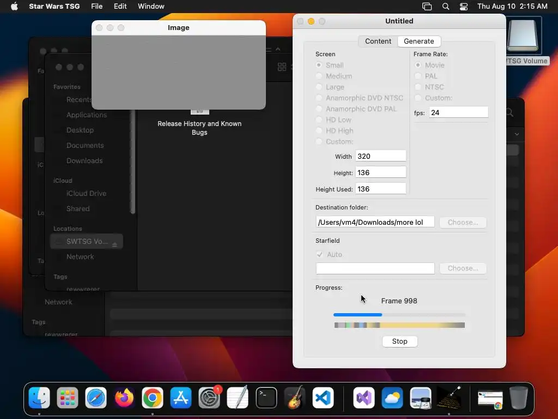
Task: Open the Apple menu
Action: point(14,7)
